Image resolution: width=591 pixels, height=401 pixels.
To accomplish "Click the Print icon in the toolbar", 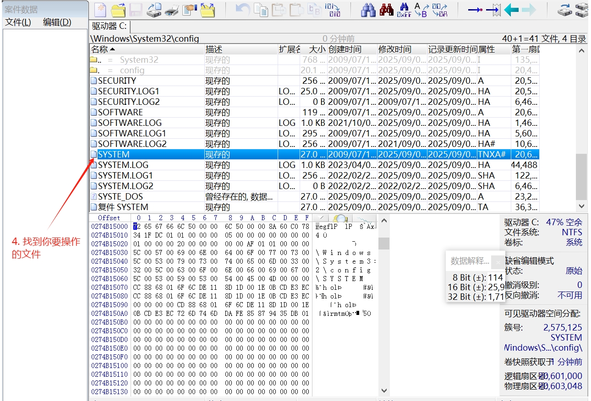I will coord(171,10).
